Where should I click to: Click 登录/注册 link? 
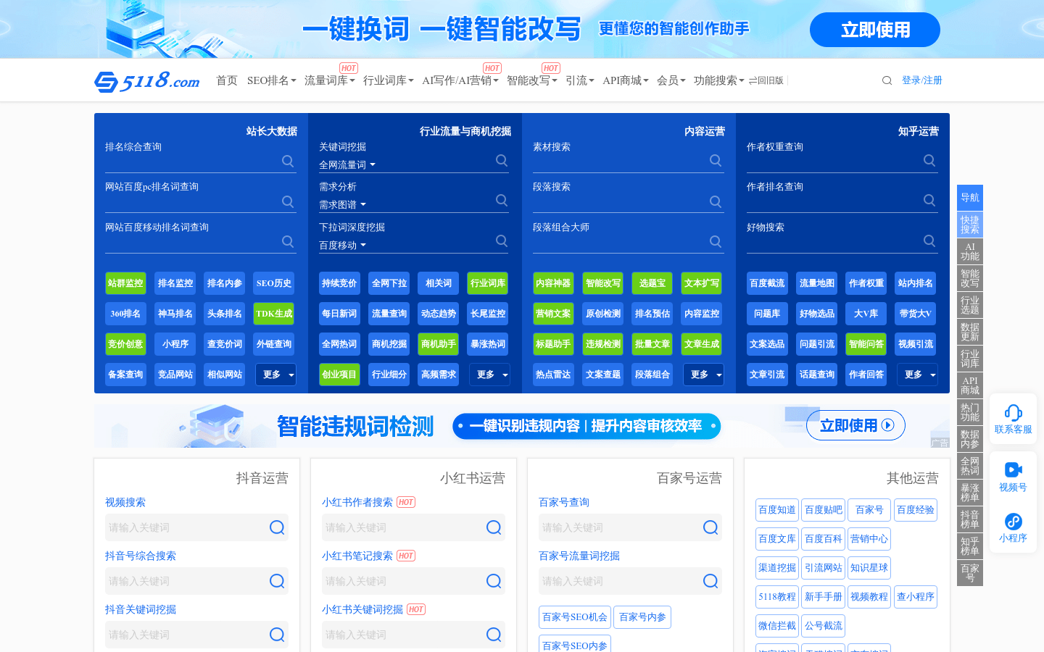coord(921,80)
